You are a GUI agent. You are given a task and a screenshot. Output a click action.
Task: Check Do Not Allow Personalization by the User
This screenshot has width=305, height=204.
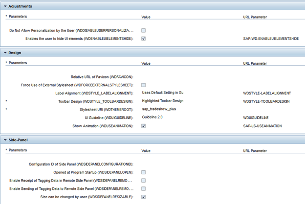(143, 30)
